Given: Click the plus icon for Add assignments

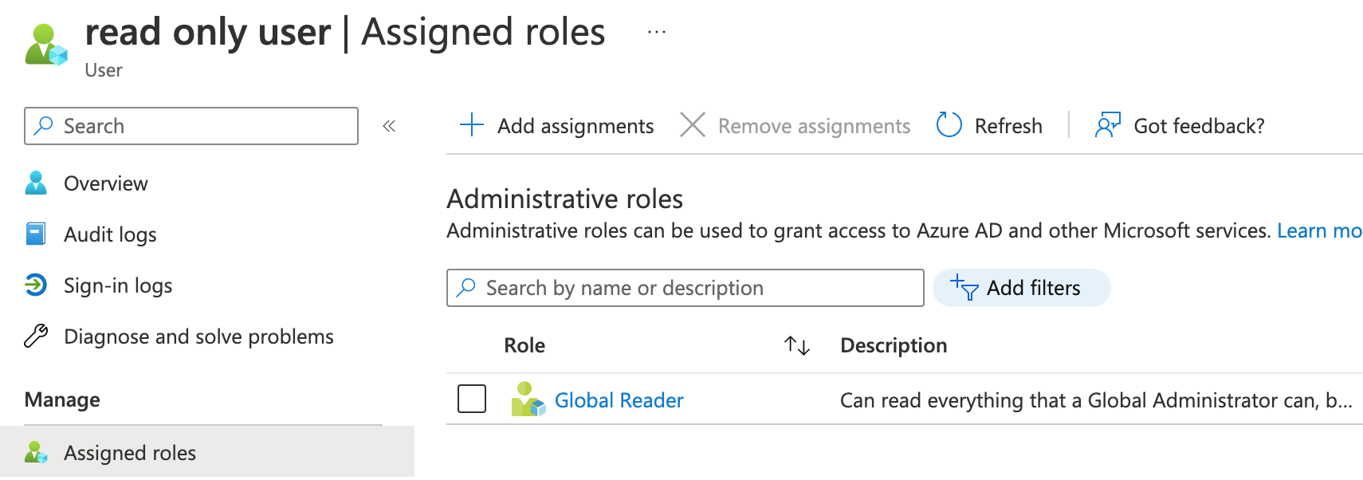Looking at the screenshot, I should [472, 125].
